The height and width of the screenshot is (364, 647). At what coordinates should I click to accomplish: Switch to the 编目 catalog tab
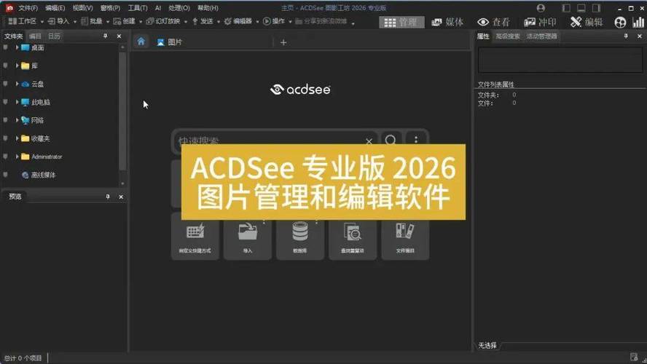point(35,36)
